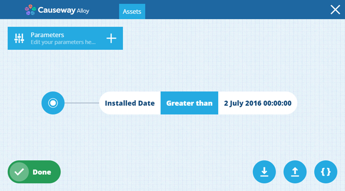
Task: Change the Installed Date attribute field
Action: [130, 103]
